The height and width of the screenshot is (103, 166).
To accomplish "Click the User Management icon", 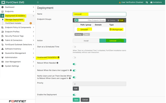I will (x=3, y=62).
